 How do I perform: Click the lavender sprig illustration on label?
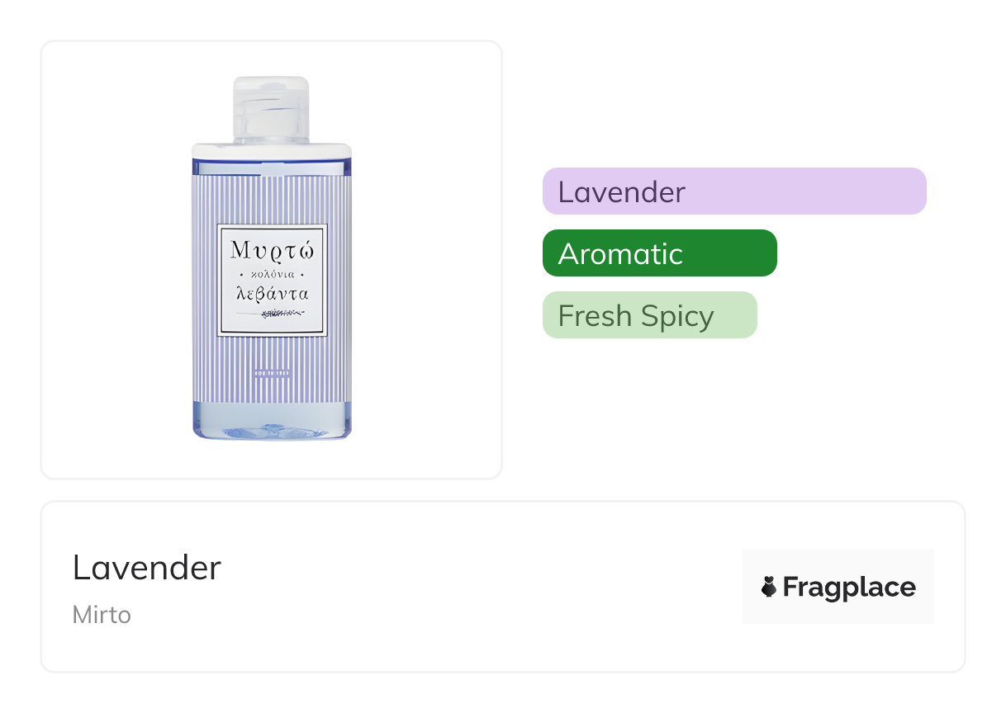coord(272,314)
